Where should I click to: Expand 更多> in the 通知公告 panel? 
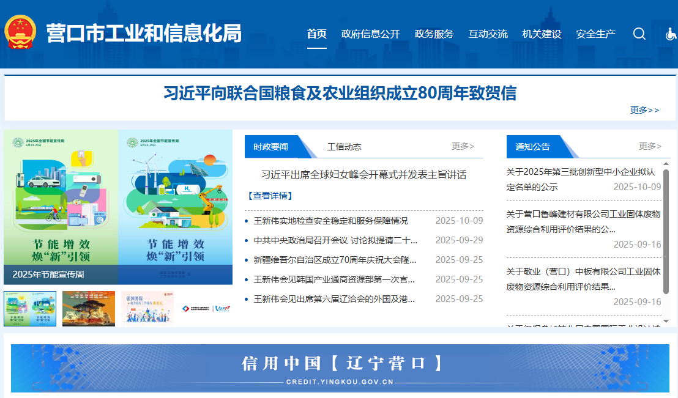coord(650,146)
